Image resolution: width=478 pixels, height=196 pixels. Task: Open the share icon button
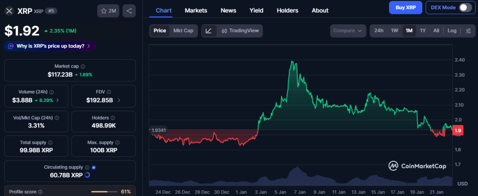tap(129, 11)
